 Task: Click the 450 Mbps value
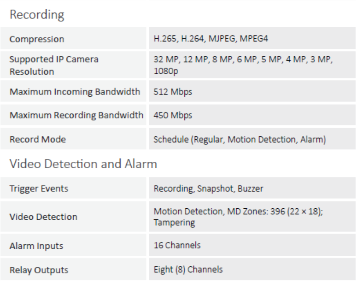(173, 115)
